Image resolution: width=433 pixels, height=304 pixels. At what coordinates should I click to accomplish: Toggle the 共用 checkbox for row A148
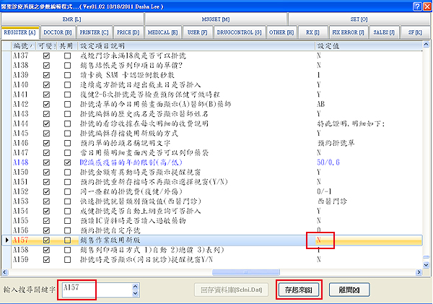tap(67, 163)
